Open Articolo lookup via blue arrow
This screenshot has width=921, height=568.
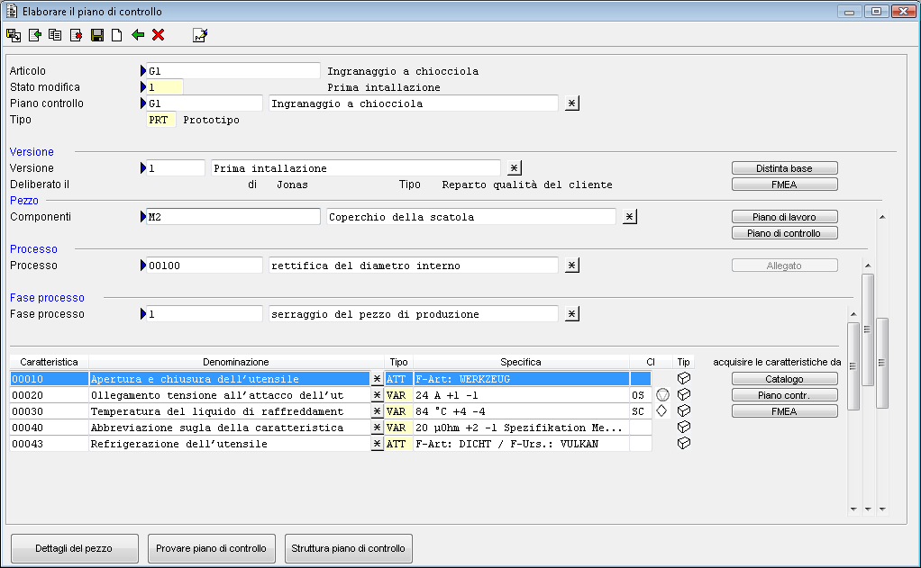(142, 71)
